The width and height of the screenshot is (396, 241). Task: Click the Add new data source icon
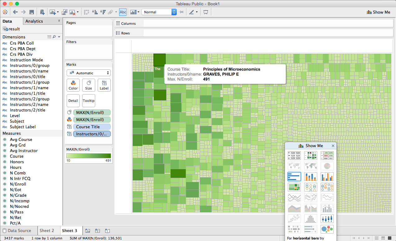click(42, 12)
